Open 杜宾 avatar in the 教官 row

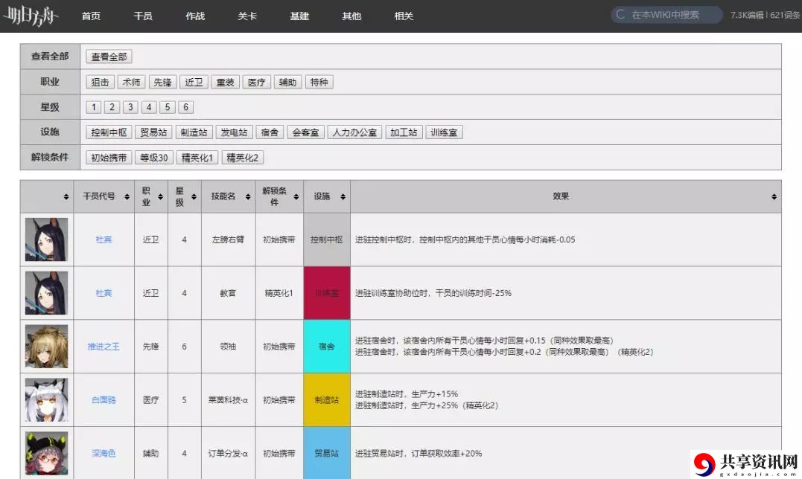click(47, 293)
